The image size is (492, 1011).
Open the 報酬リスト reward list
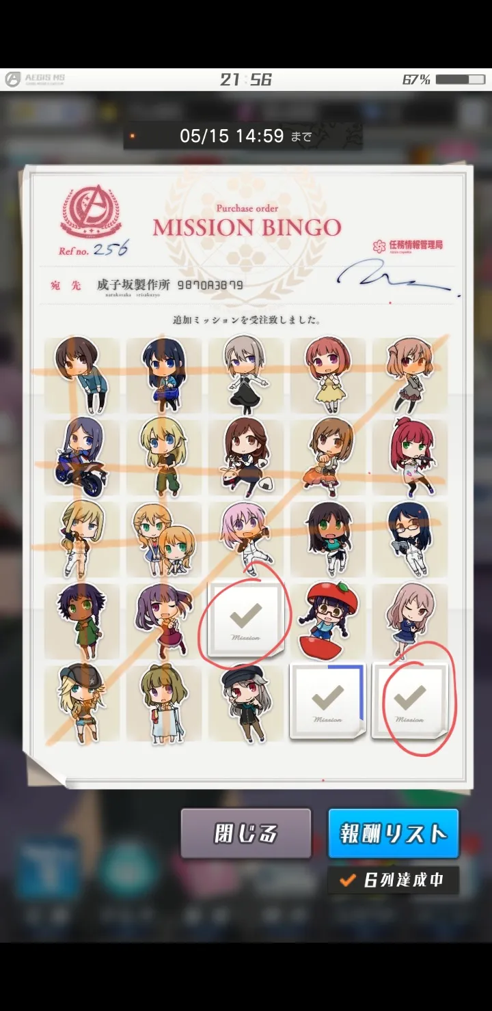[x=393, y=833]
